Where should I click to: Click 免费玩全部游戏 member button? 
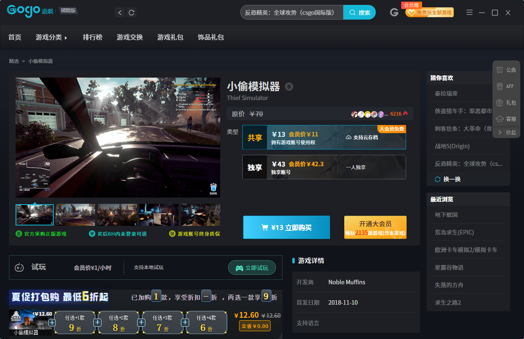(429, 13)
